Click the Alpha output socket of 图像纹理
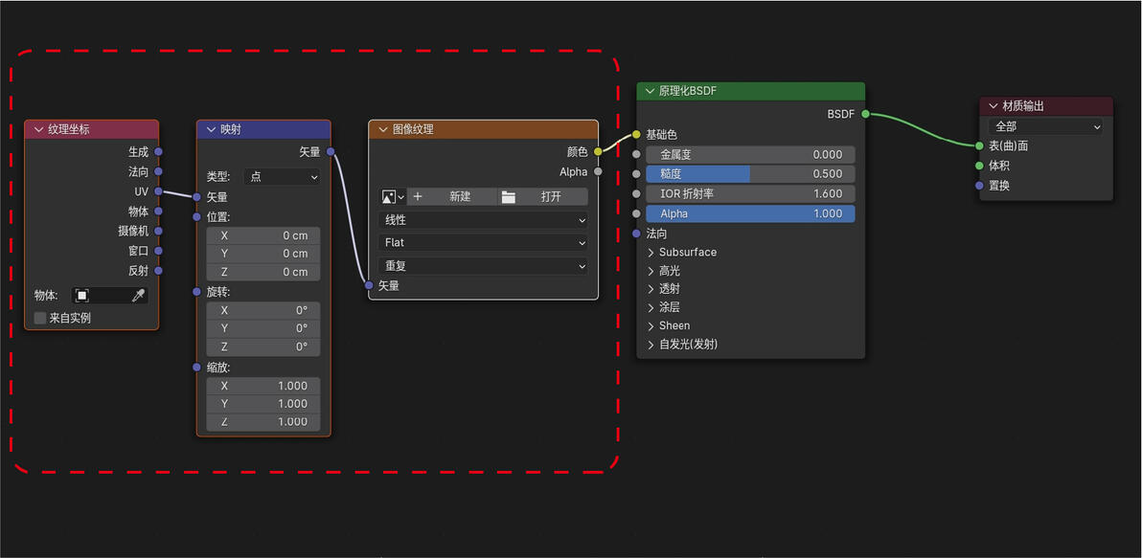The width and height of the screenshot is (1142, 558). click(598, 171)
